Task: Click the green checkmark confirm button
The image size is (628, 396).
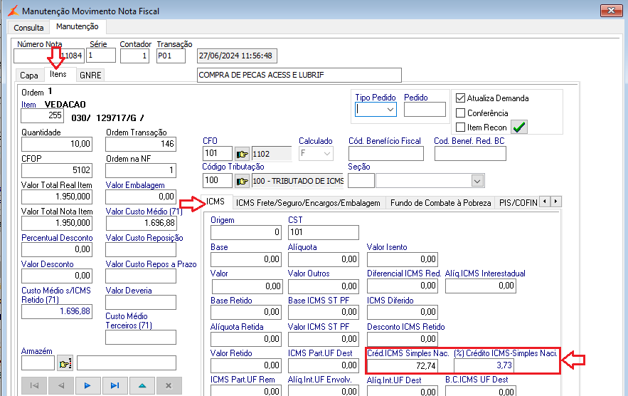Action: tap(519, 127)
